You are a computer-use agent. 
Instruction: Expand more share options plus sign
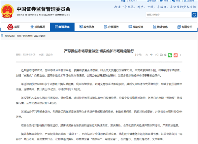pyautogui.click(x=180, y=54)
